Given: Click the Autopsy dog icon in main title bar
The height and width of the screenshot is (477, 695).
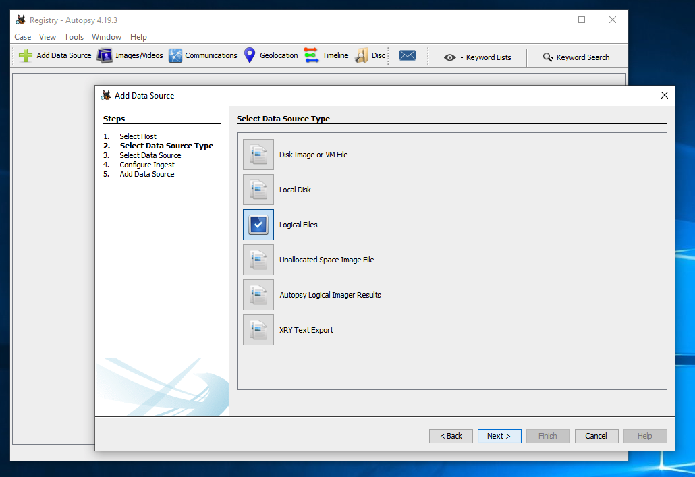Looking at the screenshot, I should [21, 20].
